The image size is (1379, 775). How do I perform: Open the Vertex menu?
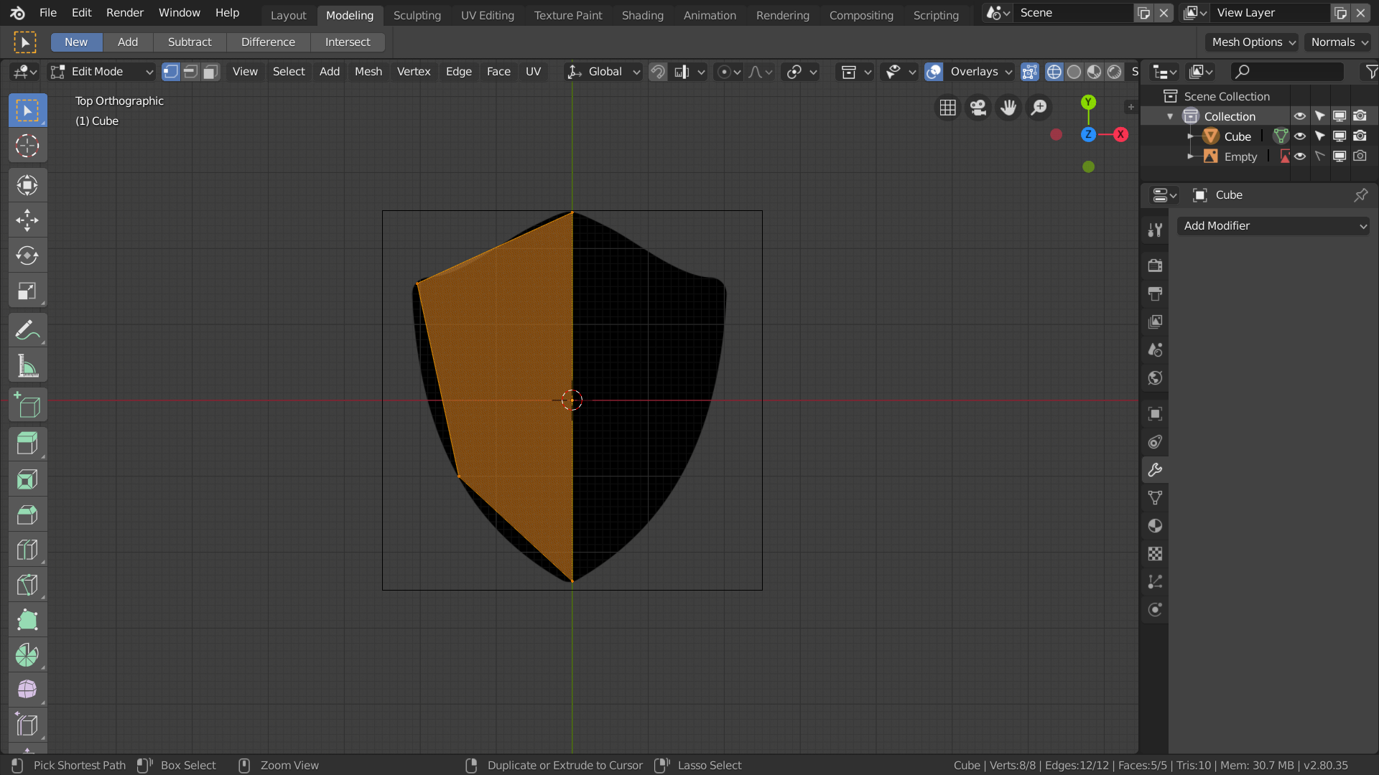[x=414, y=72]
